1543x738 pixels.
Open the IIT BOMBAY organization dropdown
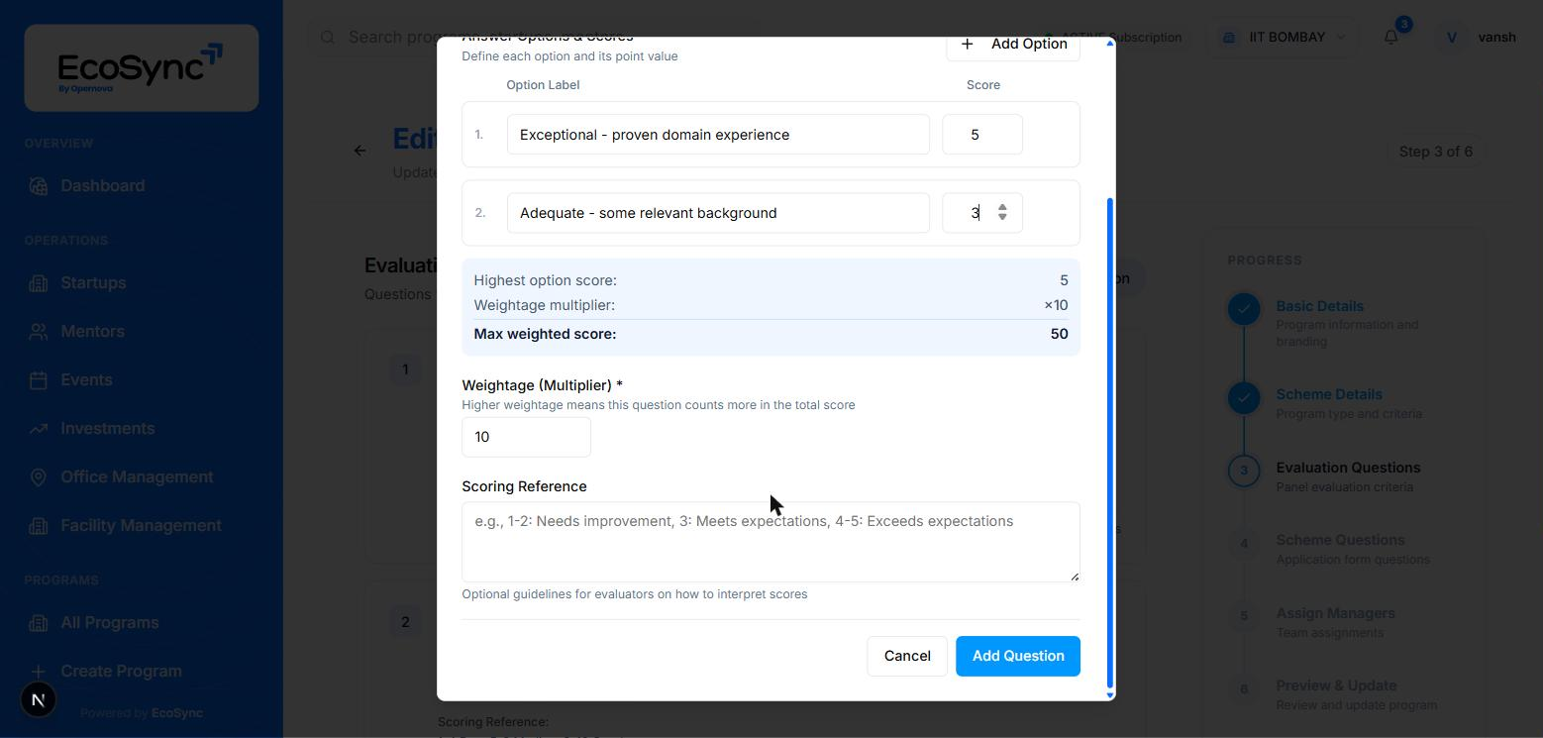tap(1285, 38)
